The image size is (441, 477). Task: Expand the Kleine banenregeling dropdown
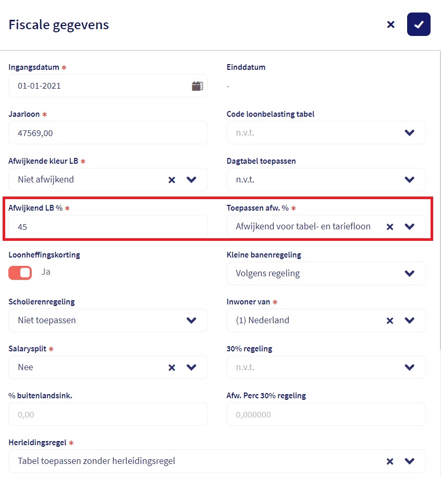[x=409, y=274]
